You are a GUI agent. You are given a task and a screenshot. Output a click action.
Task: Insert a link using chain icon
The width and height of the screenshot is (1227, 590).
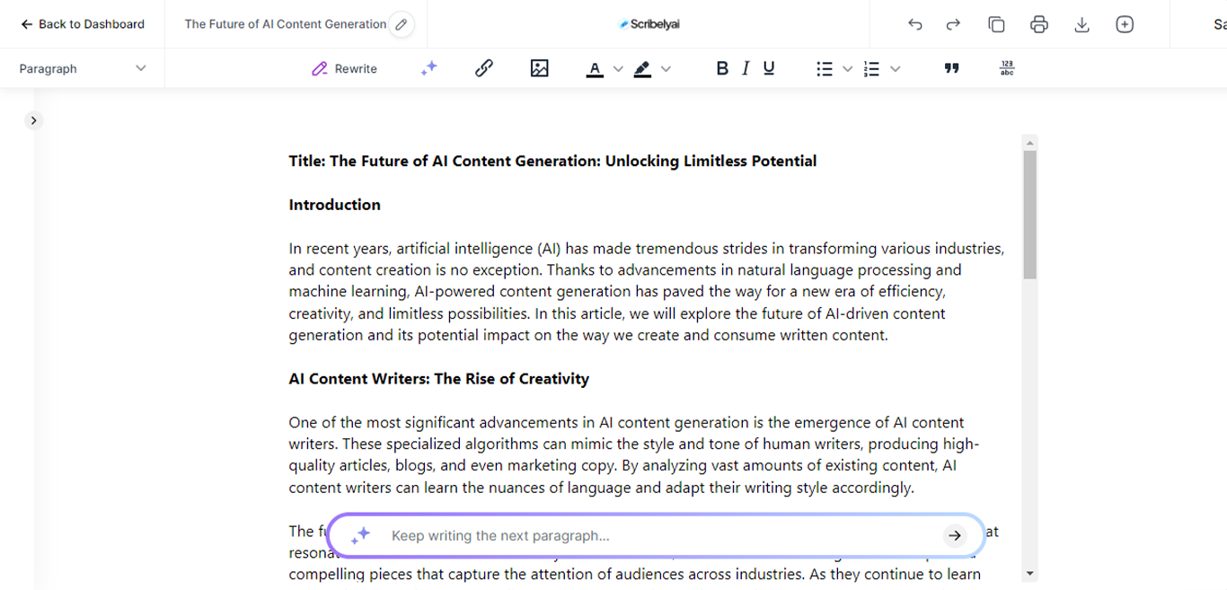(483, 68)
